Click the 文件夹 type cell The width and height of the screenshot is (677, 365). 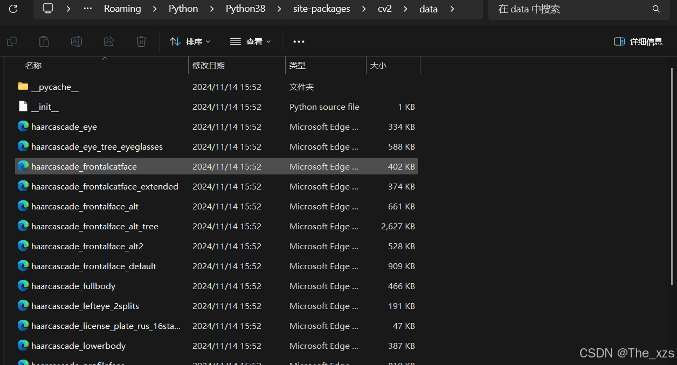pos(302,87)
